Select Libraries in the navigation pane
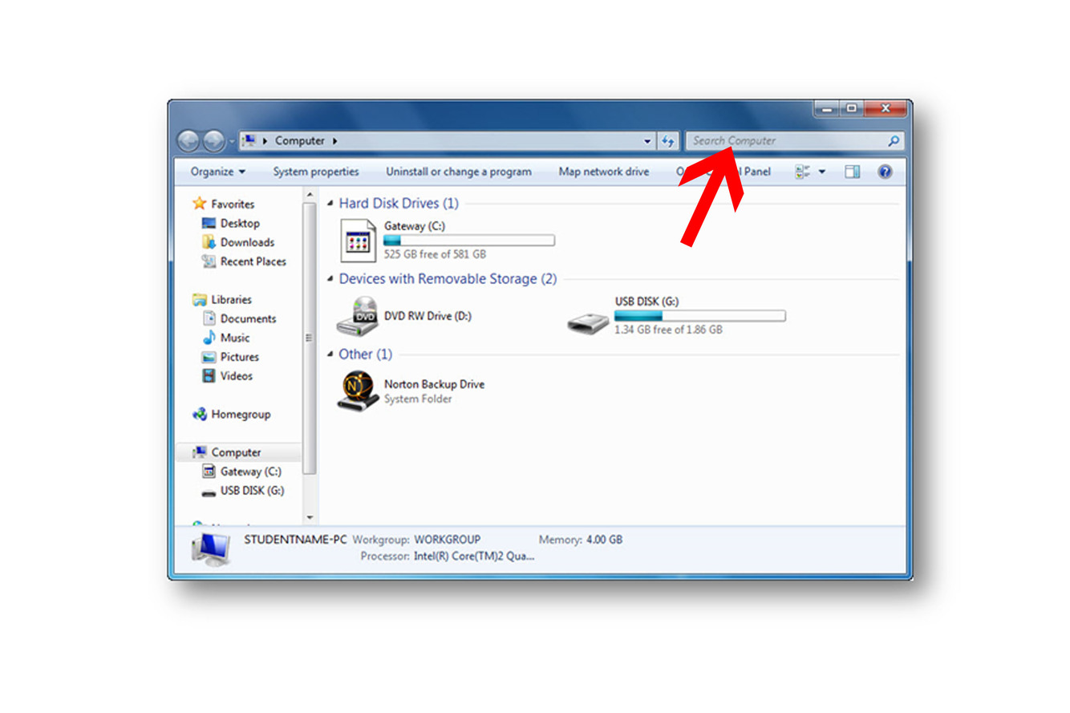Screen dimensions: 1070x713 point(231,299)
